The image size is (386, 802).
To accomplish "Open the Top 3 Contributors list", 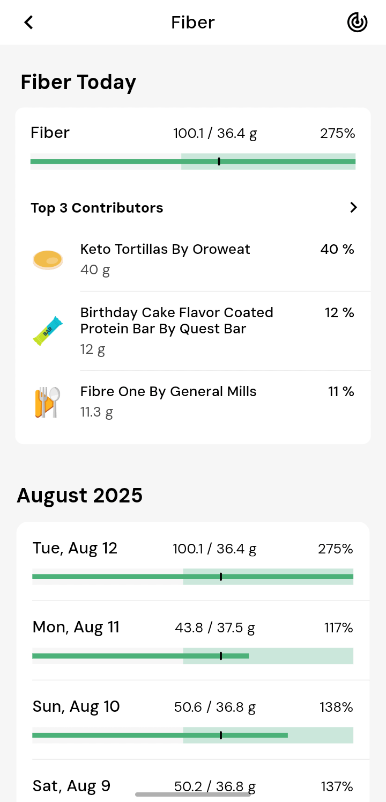I will pos(97,208).
